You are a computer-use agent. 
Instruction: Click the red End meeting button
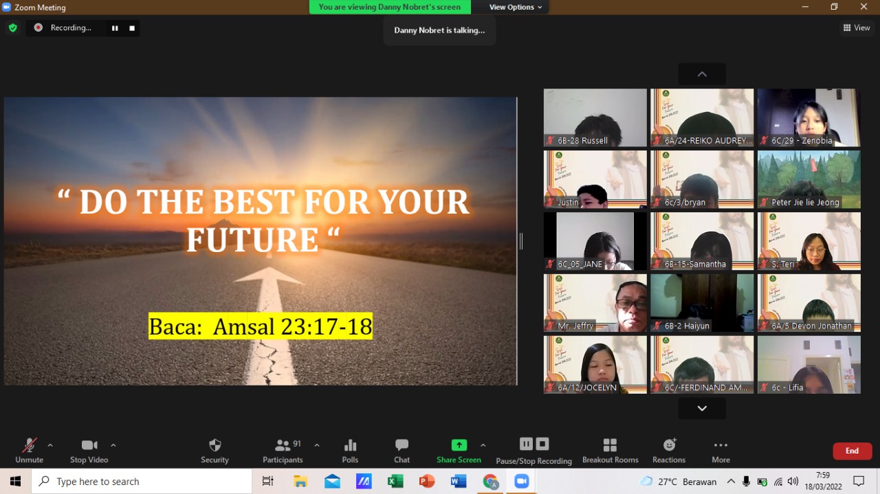click(x=852, y=451)
